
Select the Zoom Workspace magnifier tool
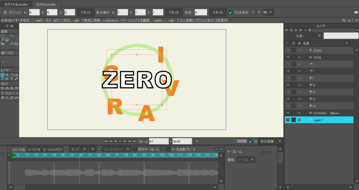(x=7, y=98)
